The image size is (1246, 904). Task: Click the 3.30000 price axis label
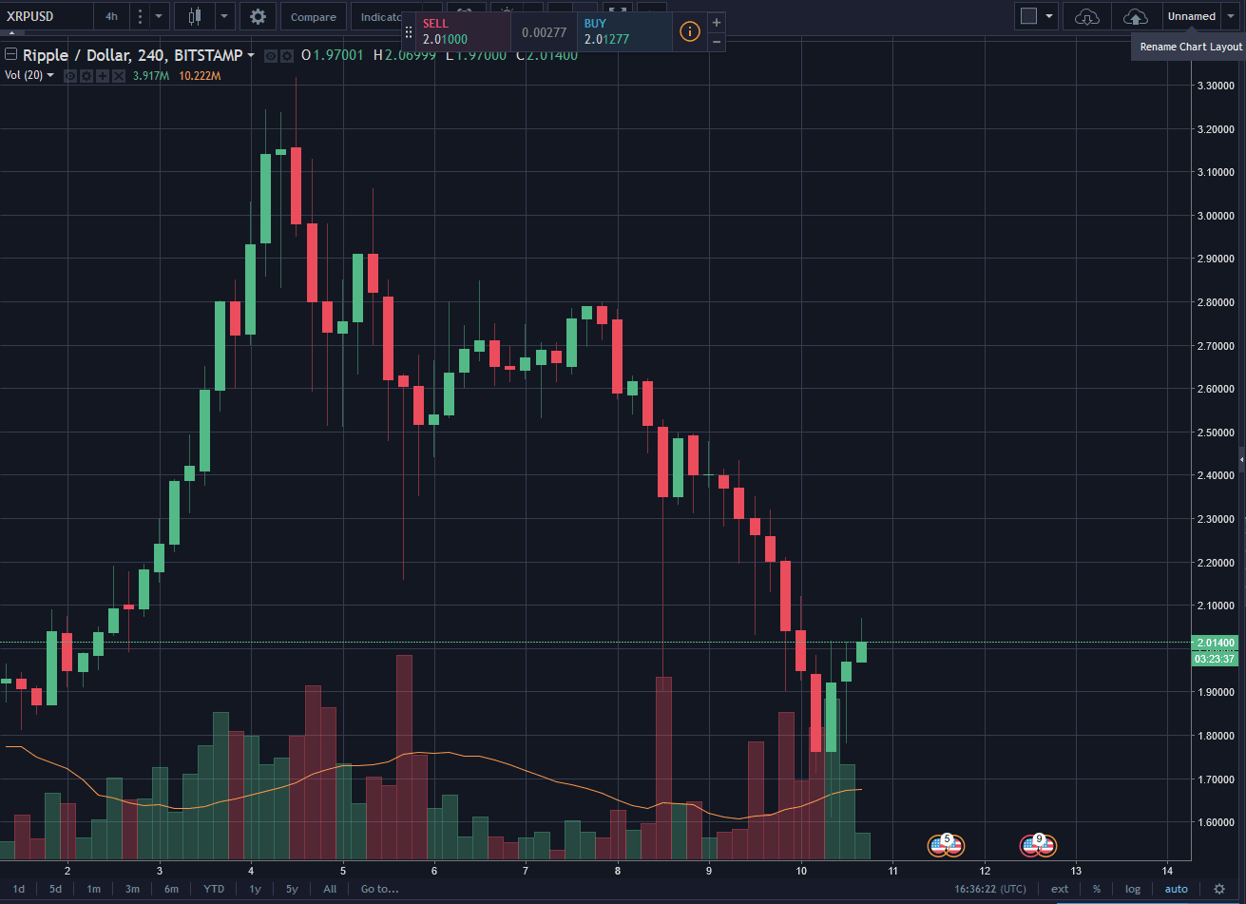point(1217,86)
